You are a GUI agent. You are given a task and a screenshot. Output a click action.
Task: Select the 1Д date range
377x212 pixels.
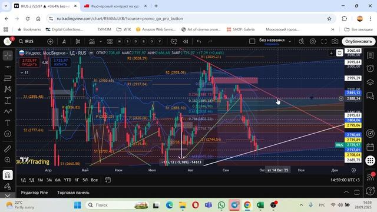[23, 180]
